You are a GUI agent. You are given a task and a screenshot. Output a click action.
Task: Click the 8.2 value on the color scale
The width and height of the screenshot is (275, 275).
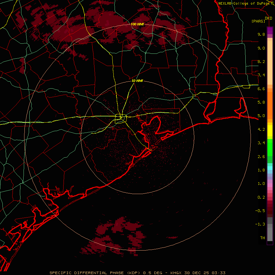coord(261,61)
